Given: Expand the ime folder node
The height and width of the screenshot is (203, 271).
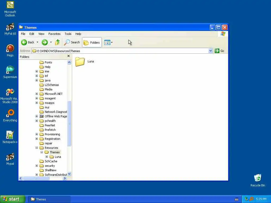Looking at the screenshot, I should pos(37,71).
